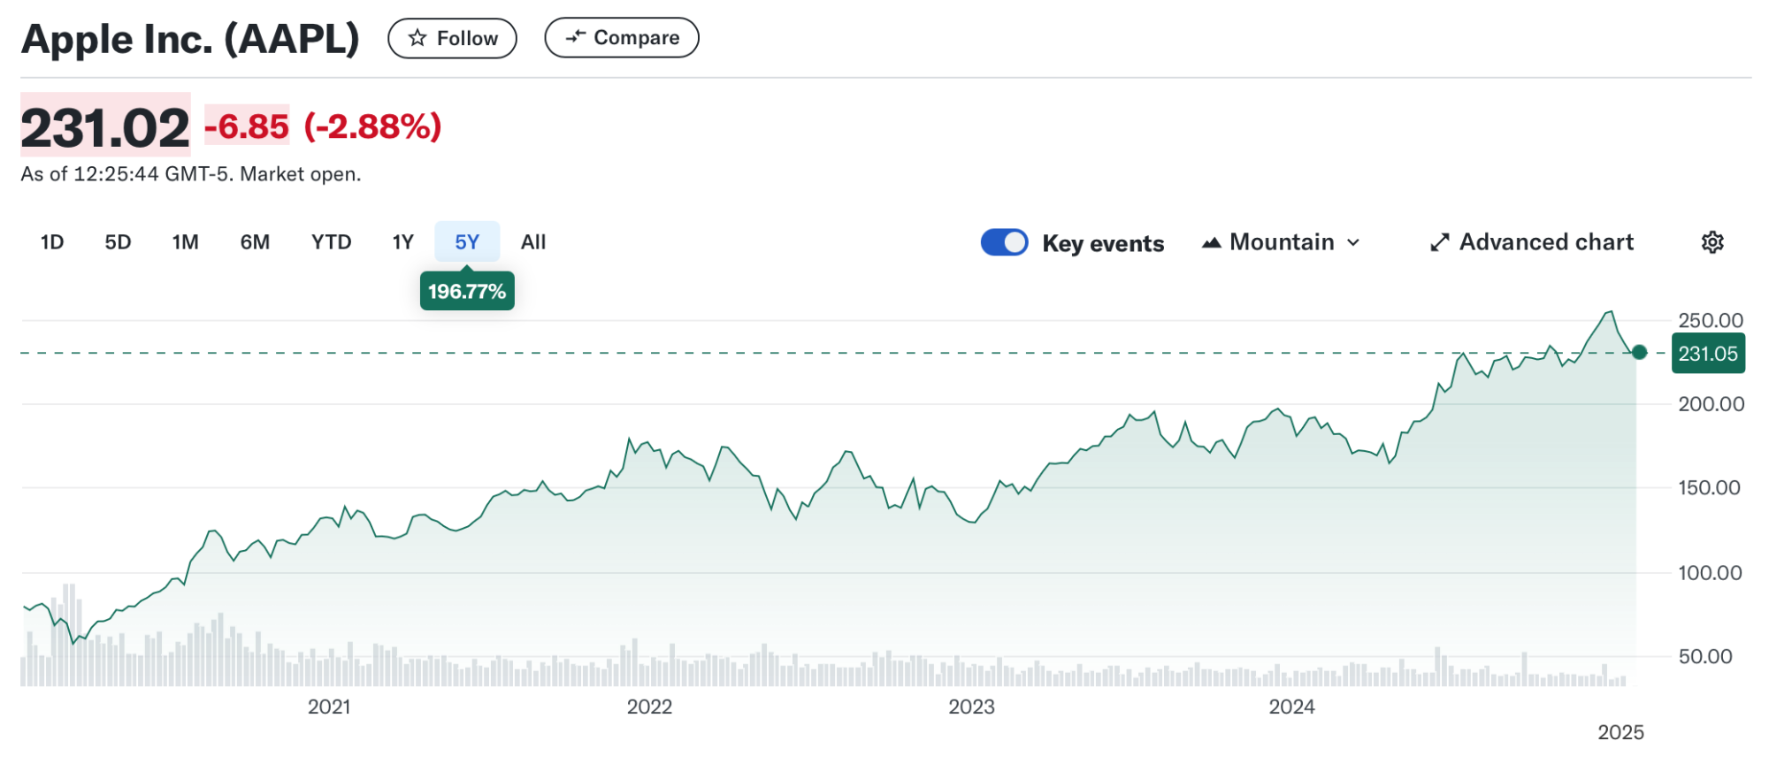Switch to the 6M range
Screen dimensions: 1769x764
(255, 242)
